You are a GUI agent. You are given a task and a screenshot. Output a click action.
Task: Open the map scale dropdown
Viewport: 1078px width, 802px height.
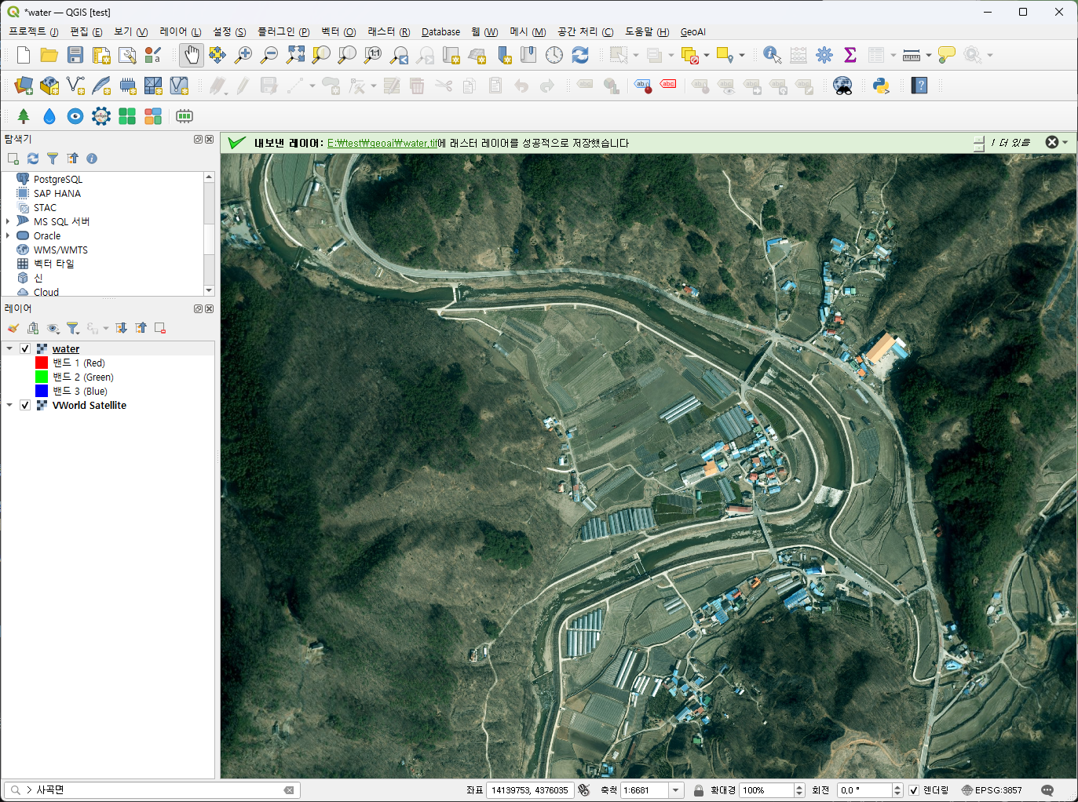coord(676,790)
